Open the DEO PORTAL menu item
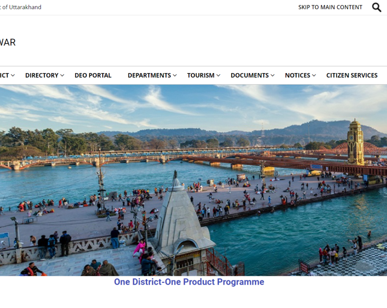Screen dimensions: 387x308 point(93,75)
